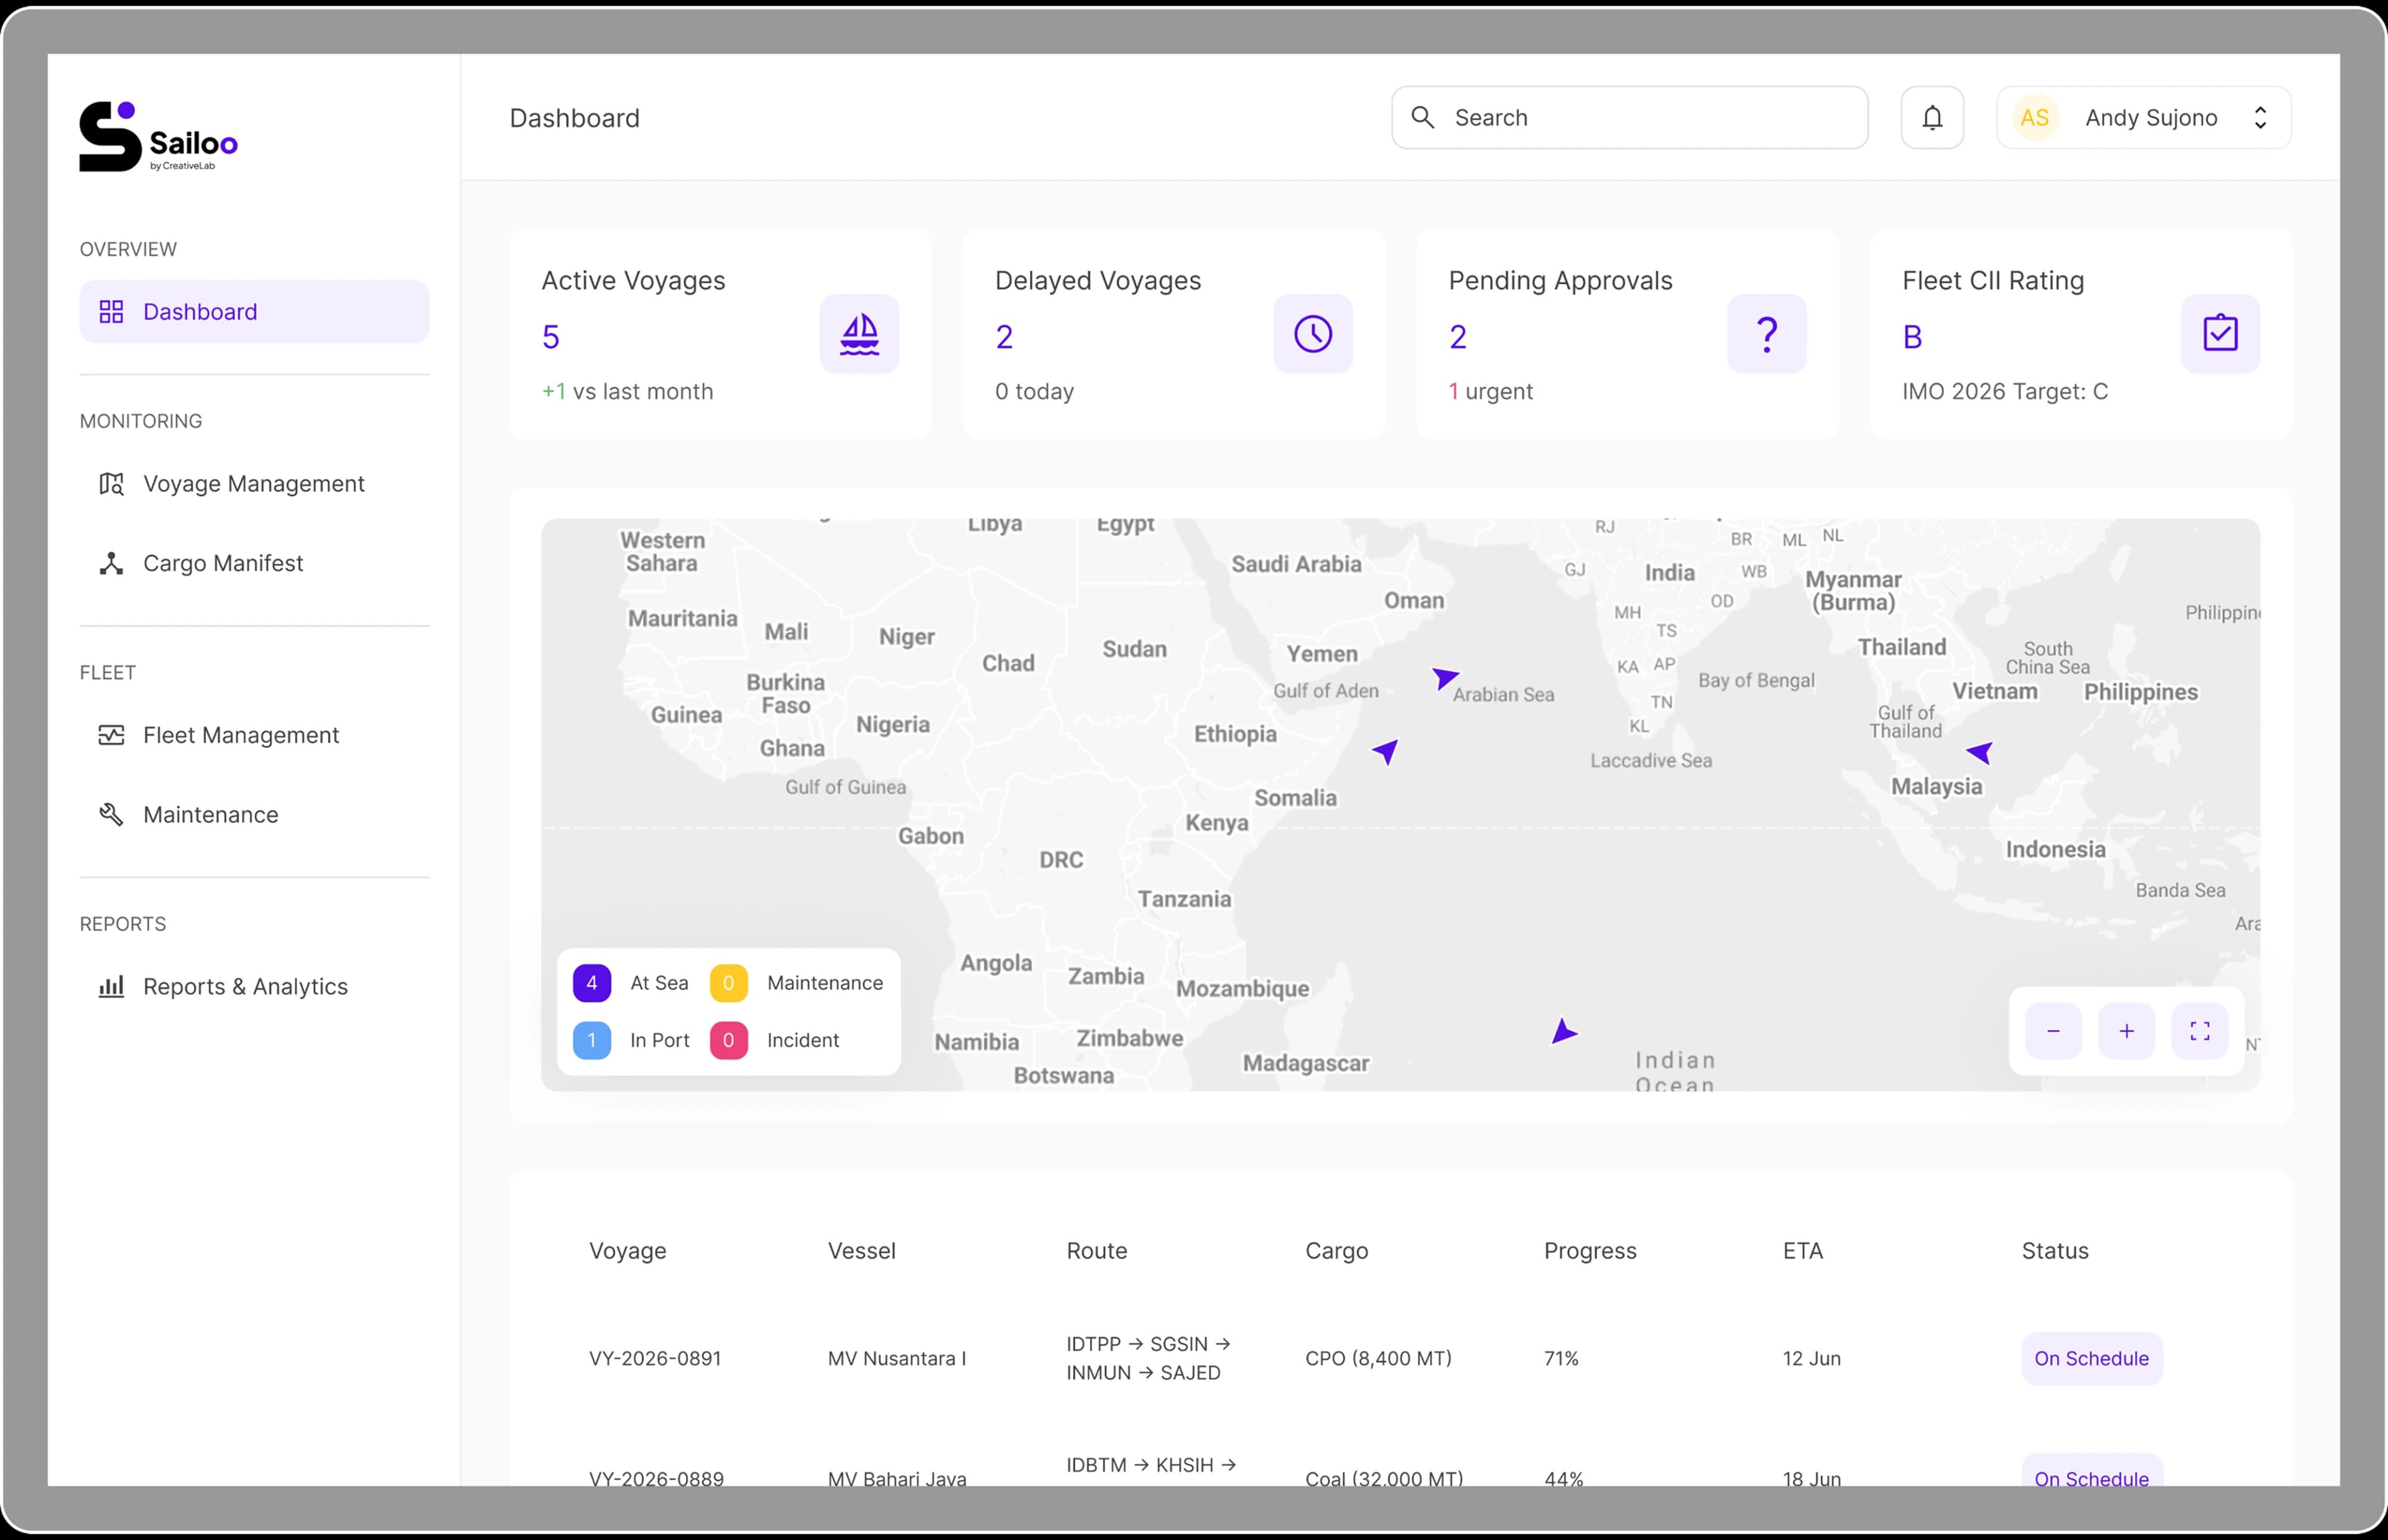
Task: Open the Dashboard sidebar item
Action: tap(254, 312)
